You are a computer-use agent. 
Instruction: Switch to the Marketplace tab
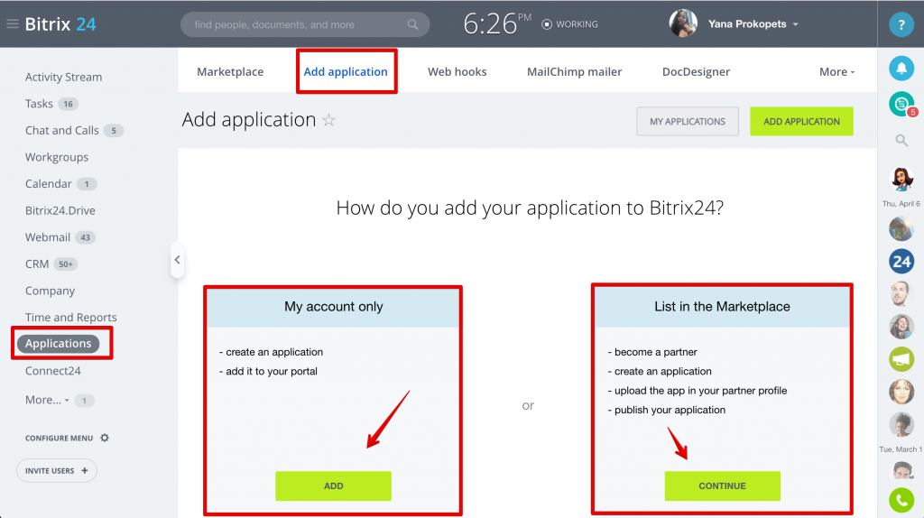(x=230, y=72)
